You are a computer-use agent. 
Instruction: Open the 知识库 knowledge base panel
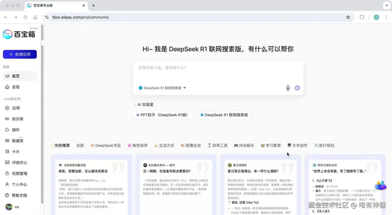tap(17, 119)
